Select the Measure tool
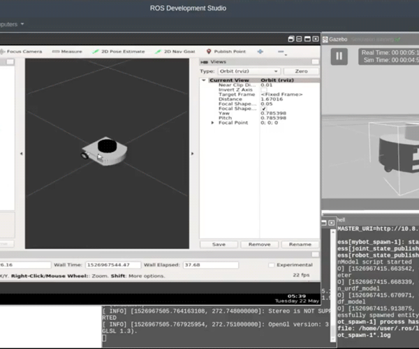This screenshot has width=419, height=349. (x=67, y=51)
